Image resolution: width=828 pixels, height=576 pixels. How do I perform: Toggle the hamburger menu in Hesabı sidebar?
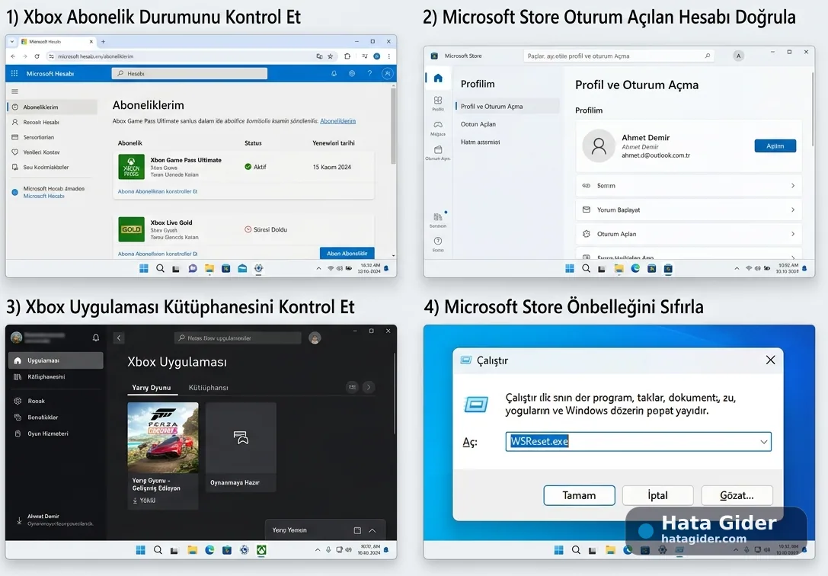14,91
